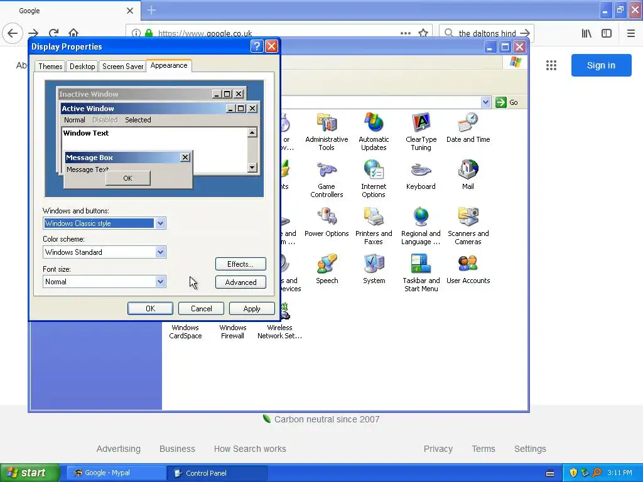Open Google apps grid
The image size is (643, 482).
click(x=551, y=65)
